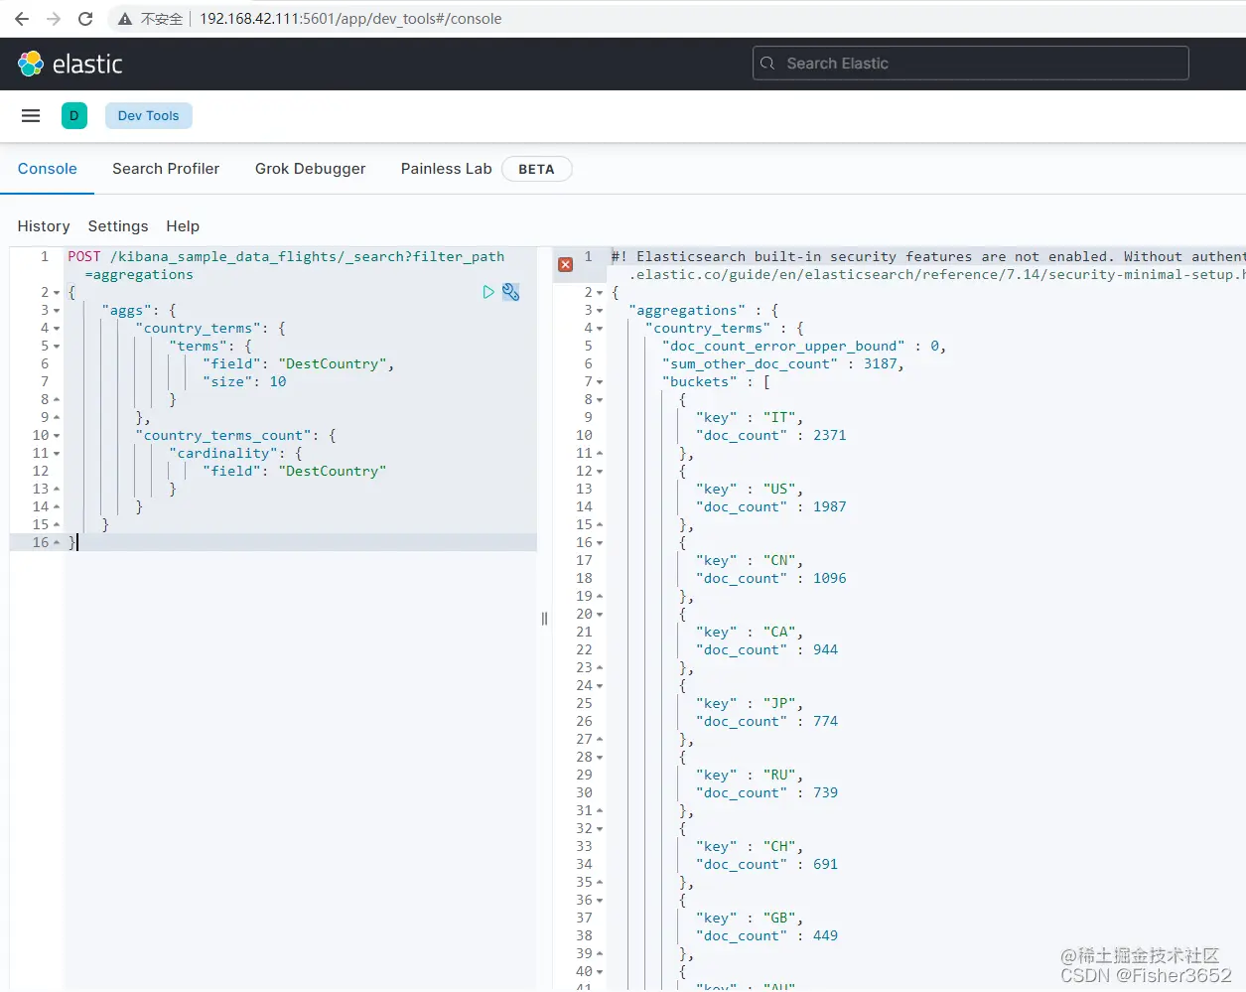This screenshot has height=992, width=1246.
Task: Click the browser address bar URL
Action: pyautogui.click(x=350, y=19)
